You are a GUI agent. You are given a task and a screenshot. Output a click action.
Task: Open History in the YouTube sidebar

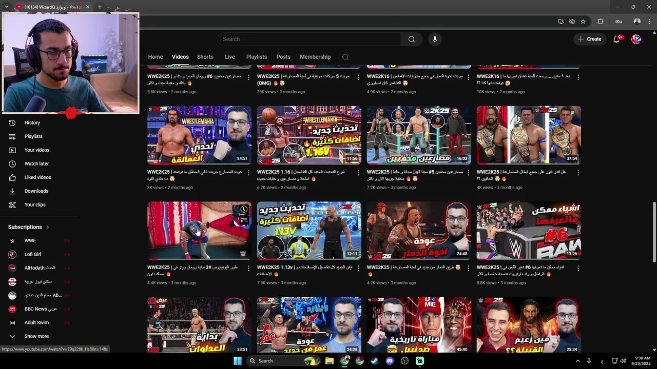point(32,122)
